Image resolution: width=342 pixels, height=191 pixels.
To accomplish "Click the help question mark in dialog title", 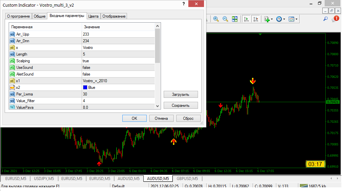I will coord(184,4).
